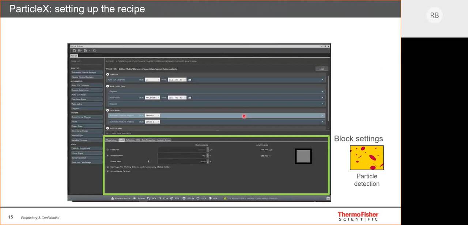The image size is (468, 225).
Task: Add Variable Pressure task
Action: click(x=87, y=140)
